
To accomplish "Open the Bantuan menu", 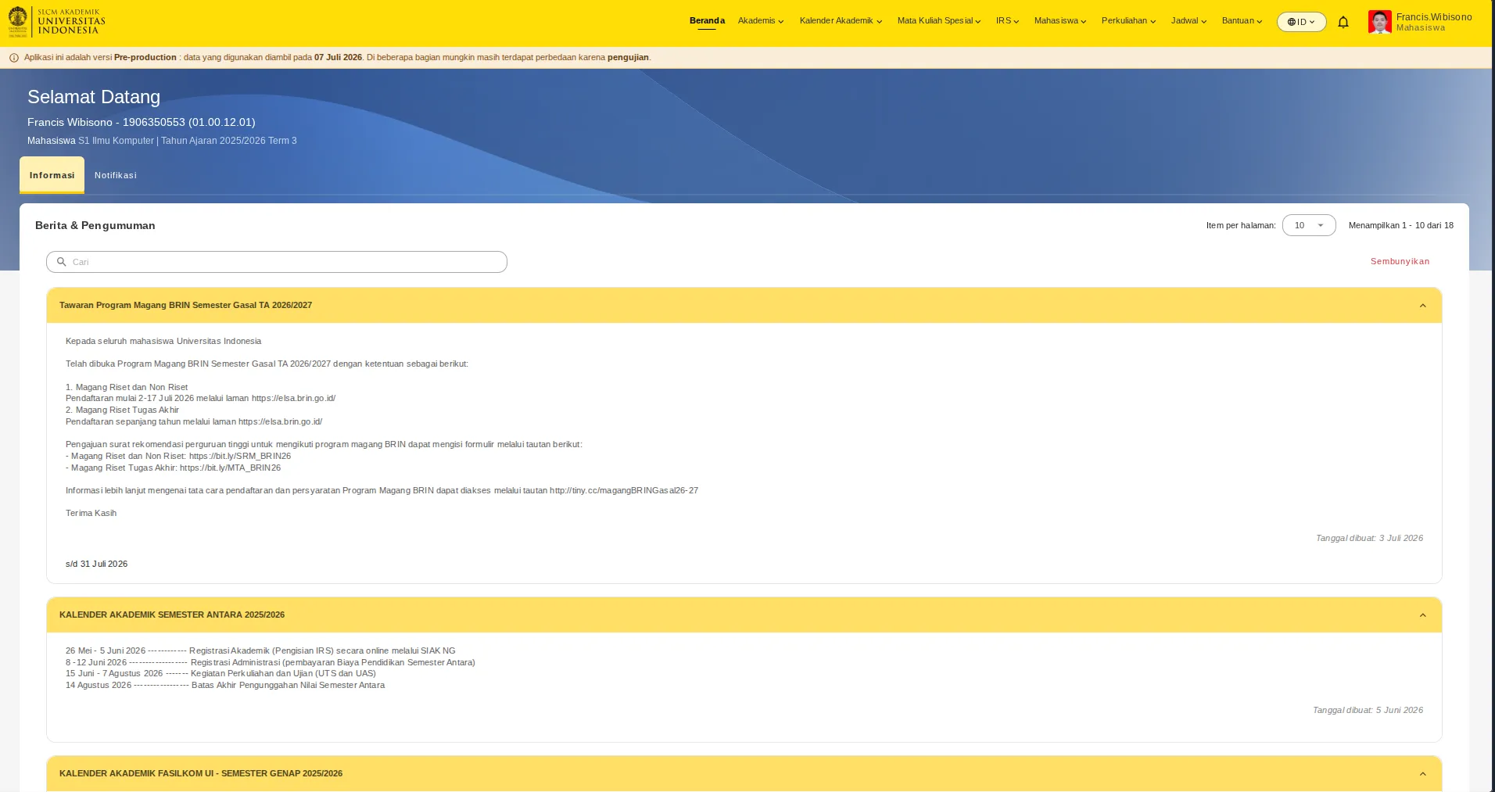I will pos(1242,21).
